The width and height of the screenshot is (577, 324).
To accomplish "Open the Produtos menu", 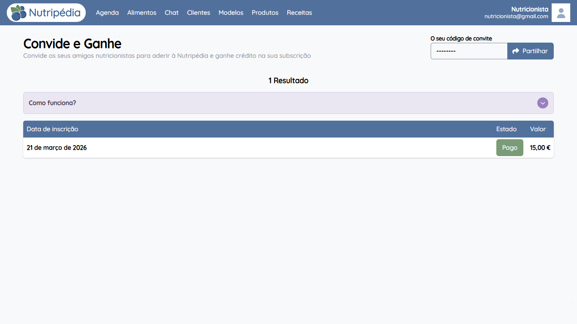I will [265, 13].
